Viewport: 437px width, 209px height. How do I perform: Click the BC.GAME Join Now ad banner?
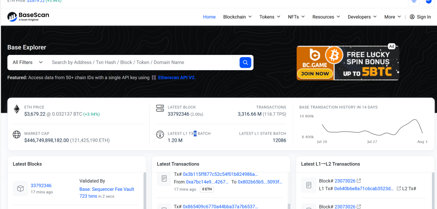(347, 63)
